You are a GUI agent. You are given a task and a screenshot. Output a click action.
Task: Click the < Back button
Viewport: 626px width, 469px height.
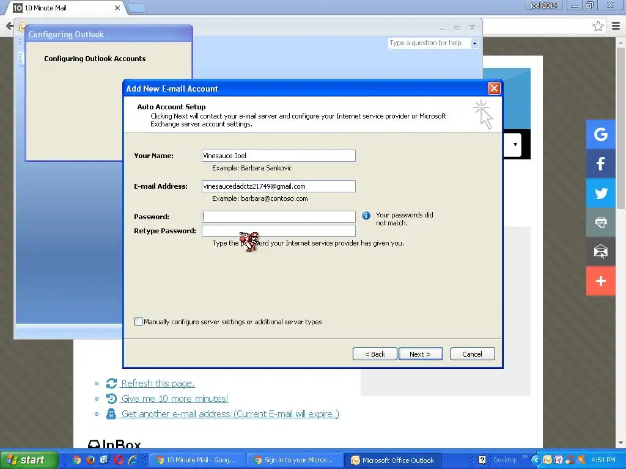point(375,354)
